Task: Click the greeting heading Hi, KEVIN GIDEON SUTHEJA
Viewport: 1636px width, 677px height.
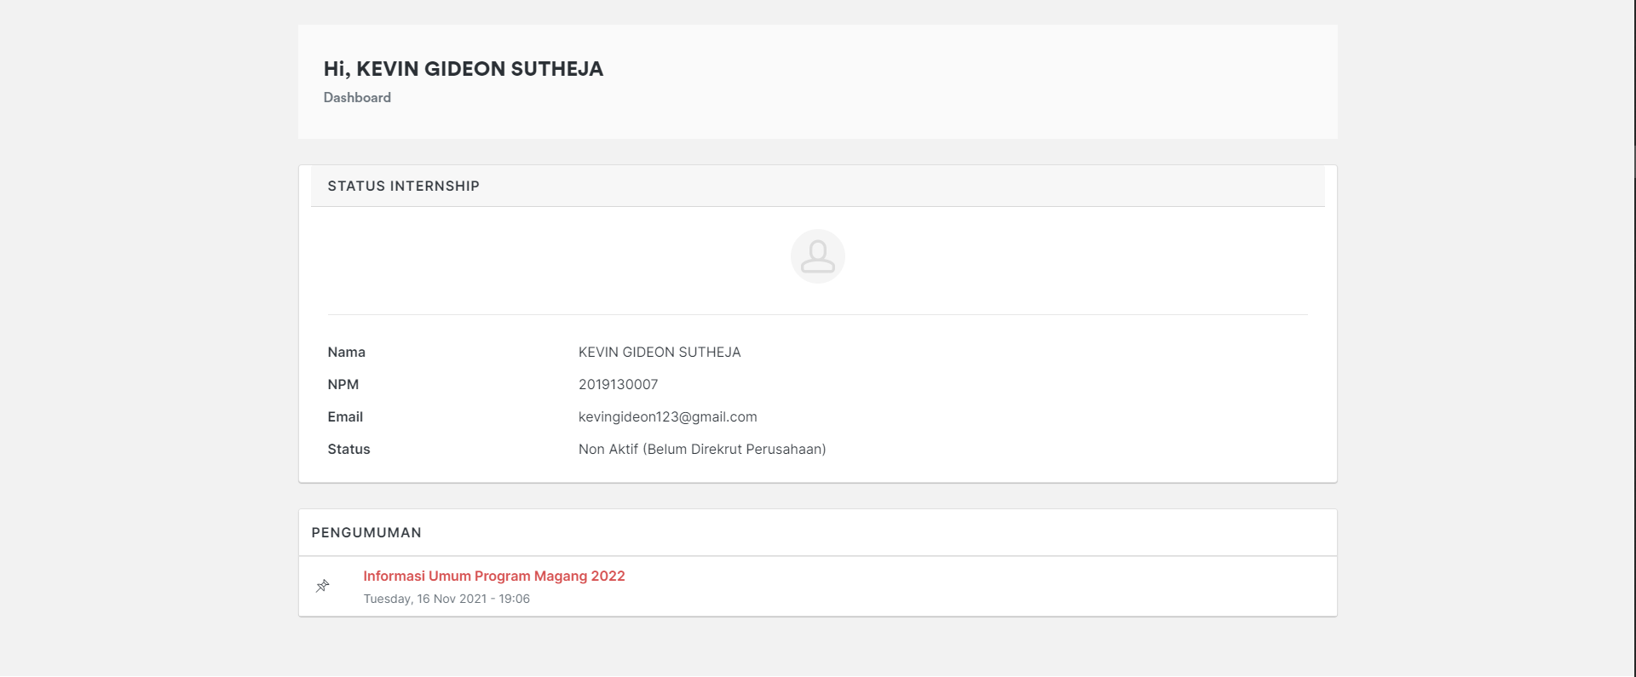Action: click(x=464, y=69)
